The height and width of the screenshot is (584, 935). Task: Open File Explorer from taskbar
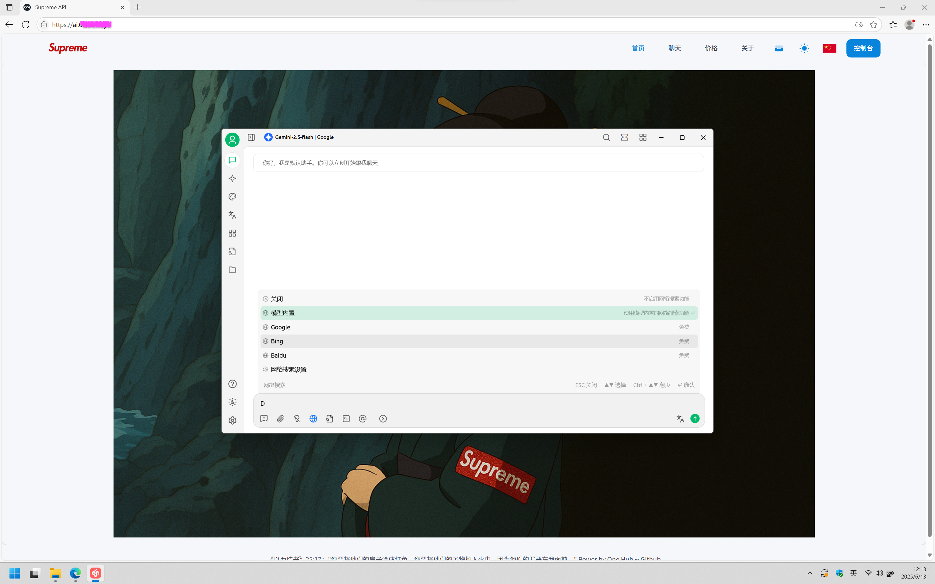pyautogui.click(x=55, y=573)
